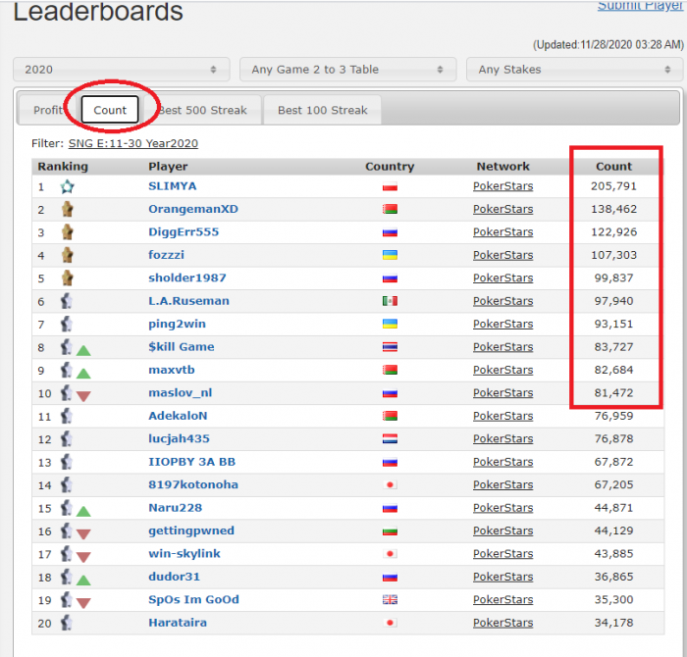The image size is (687, 657).
Task: Select the Count tab
Action: (x=110, y=110)
